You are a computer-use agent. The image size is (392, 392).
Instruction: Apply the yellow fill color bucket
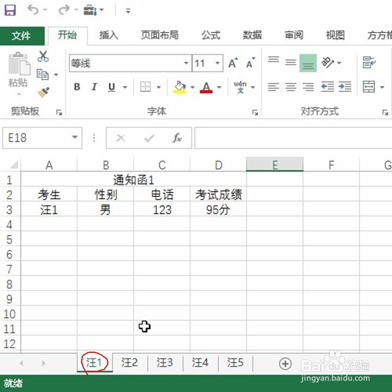click(180, 87)
